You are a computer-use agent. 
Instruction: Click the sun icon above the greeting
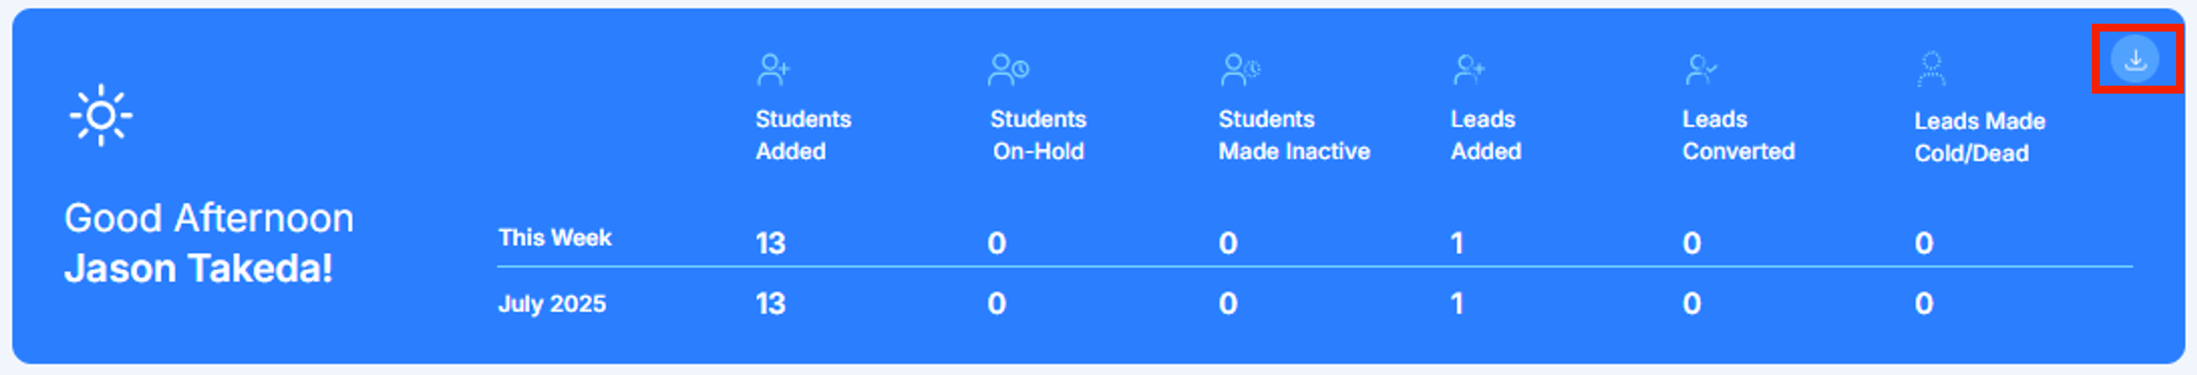click(x=101, y=115)
